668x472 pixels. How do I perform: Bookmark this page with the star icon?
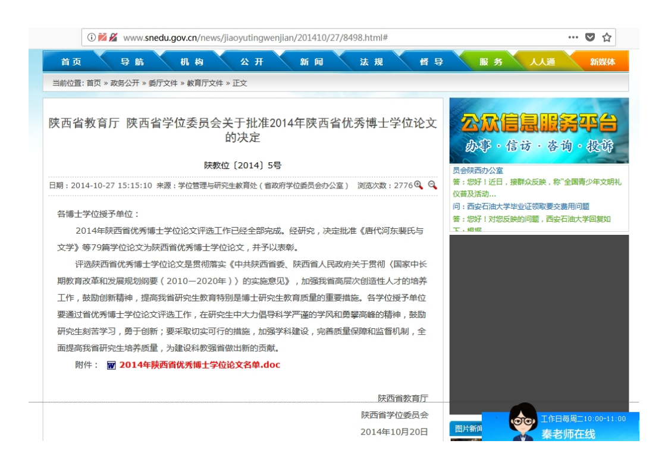click(607, 37)
